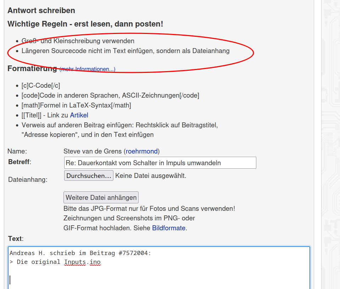This screenshot has height=289, width=340.
Task: Click the 'Antwort schreiben' heading
Action: tap(41, 10)
